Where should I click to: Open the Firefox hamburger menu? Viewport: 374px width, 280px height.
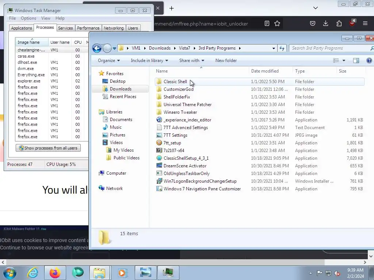click(365, 23)
